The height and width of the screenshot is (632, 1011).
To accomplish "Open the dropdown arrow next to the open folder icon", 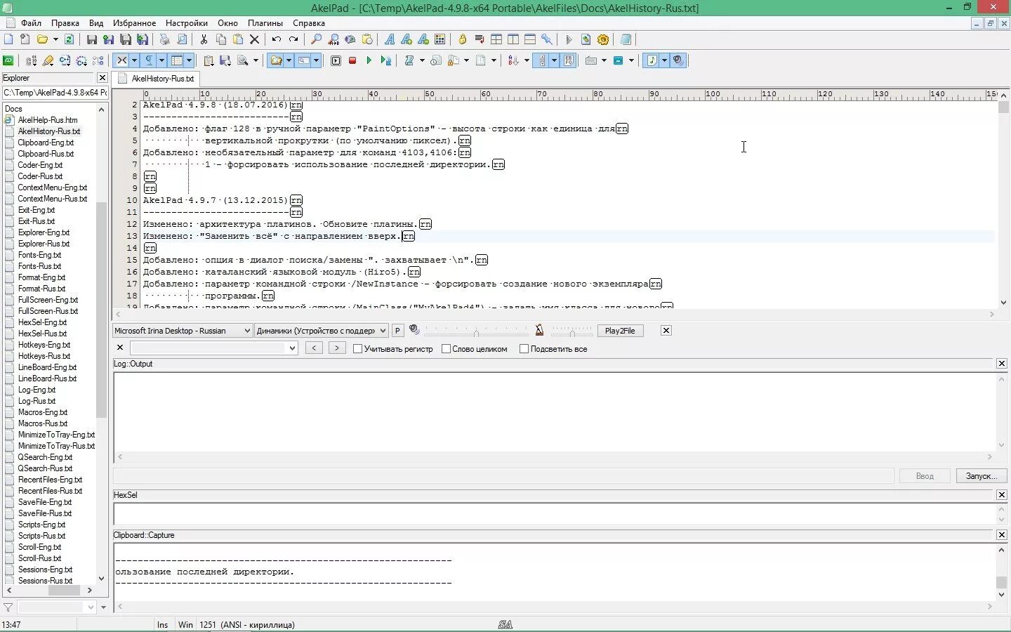I will click(55, 39).
